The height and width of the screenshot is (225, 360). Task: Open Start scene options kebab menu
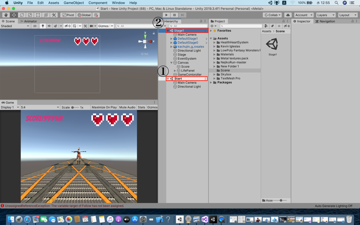pyautogui.click(x=205, y=79)
